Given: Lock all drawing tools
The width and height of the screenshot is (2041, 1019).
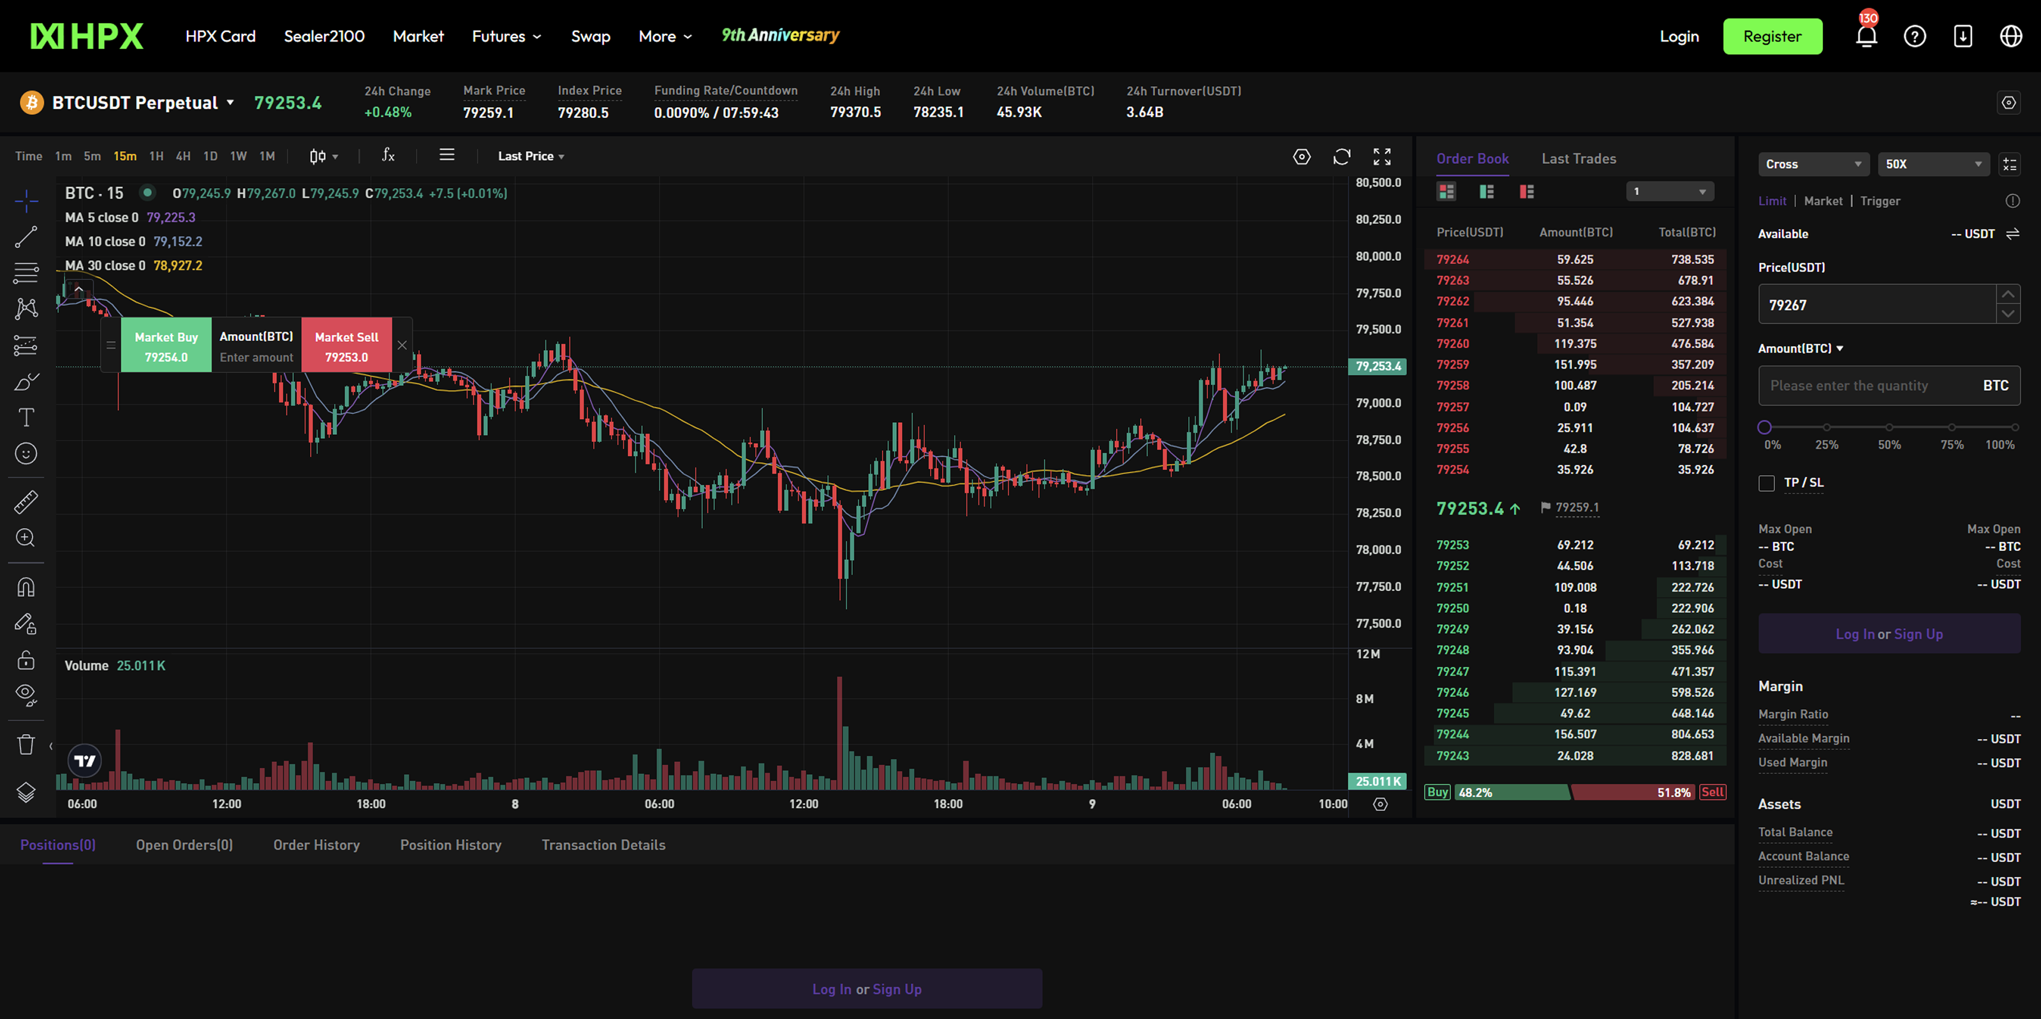Looking at the screenshot, I should point(26,660).
